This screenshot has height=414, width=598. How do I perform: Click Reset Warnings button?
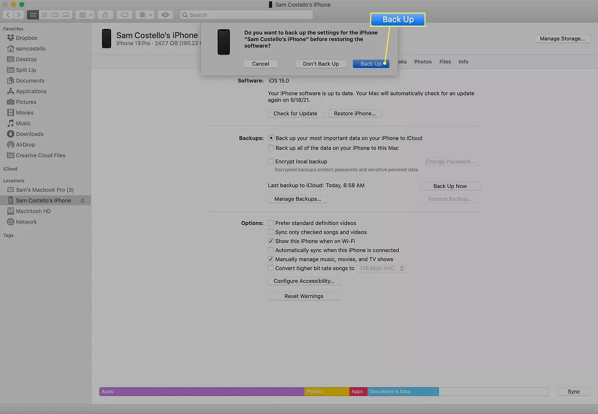pos(304,296)
